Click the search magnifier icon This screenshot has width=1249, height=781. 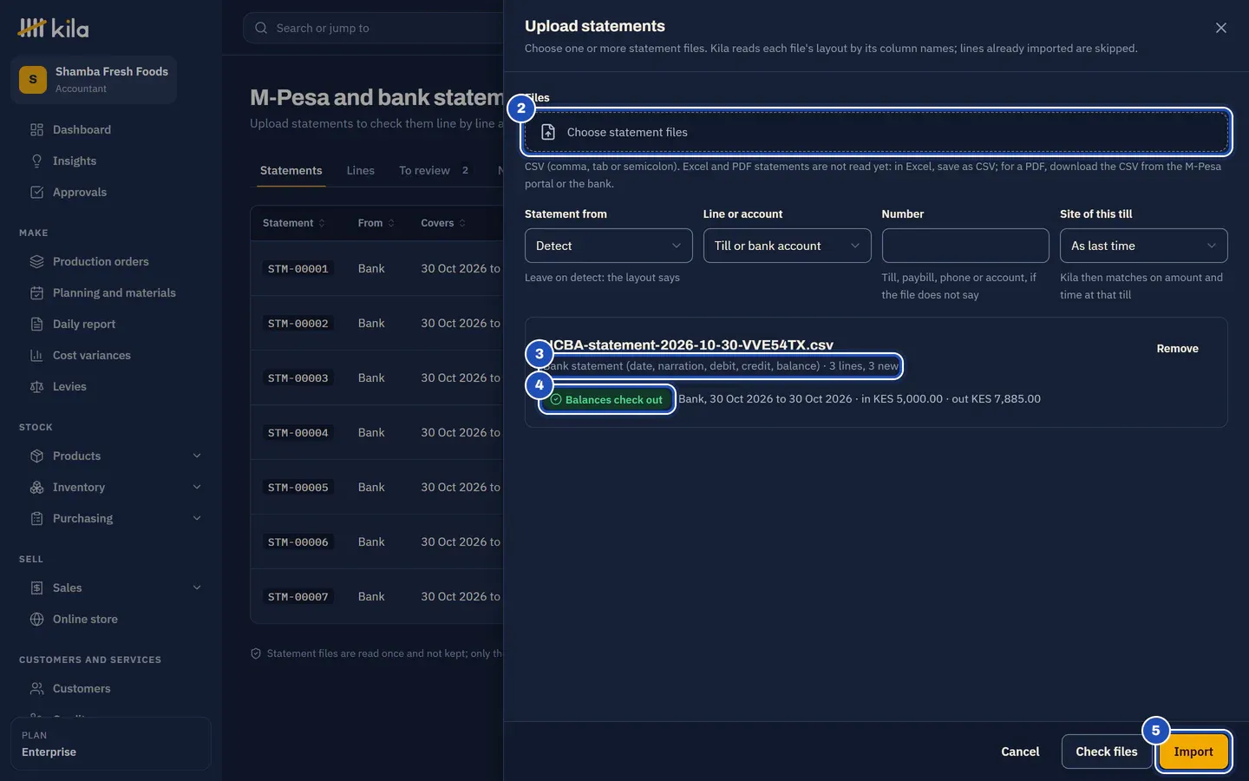pyautogui.click(x=261, y=28)
